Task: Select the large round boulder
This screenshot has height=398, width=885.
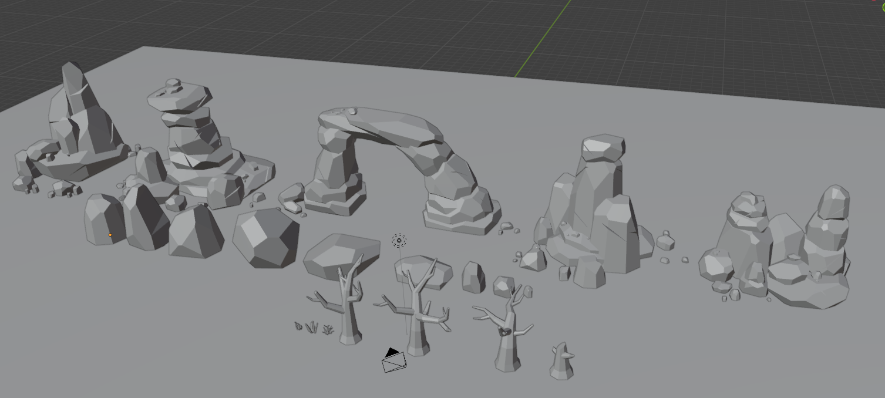Action: click(266, 238)
